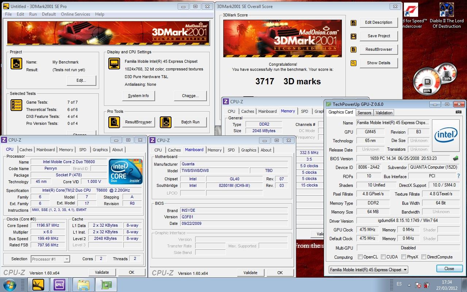This screenshot has width=467, height=292.
Task: Click Validate in left CPU-Z window
Action: 102,272
